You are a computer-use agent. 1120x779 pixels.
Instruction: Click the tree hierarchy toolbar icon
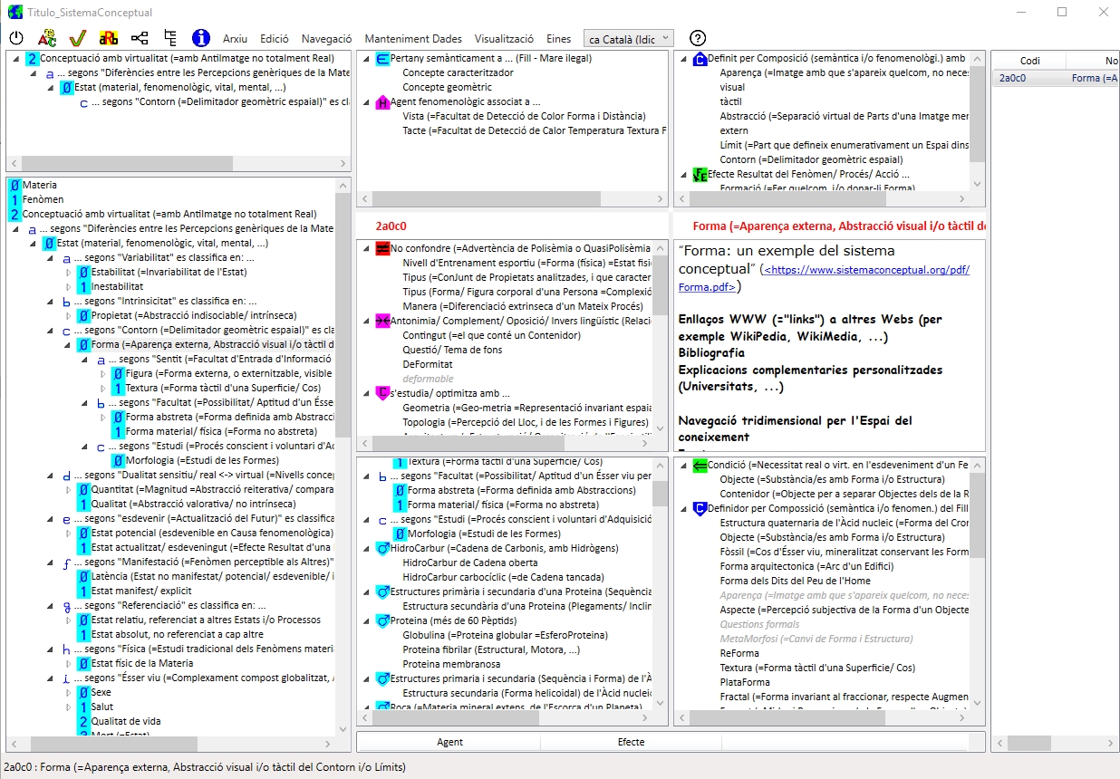click(x=170, y=38)
